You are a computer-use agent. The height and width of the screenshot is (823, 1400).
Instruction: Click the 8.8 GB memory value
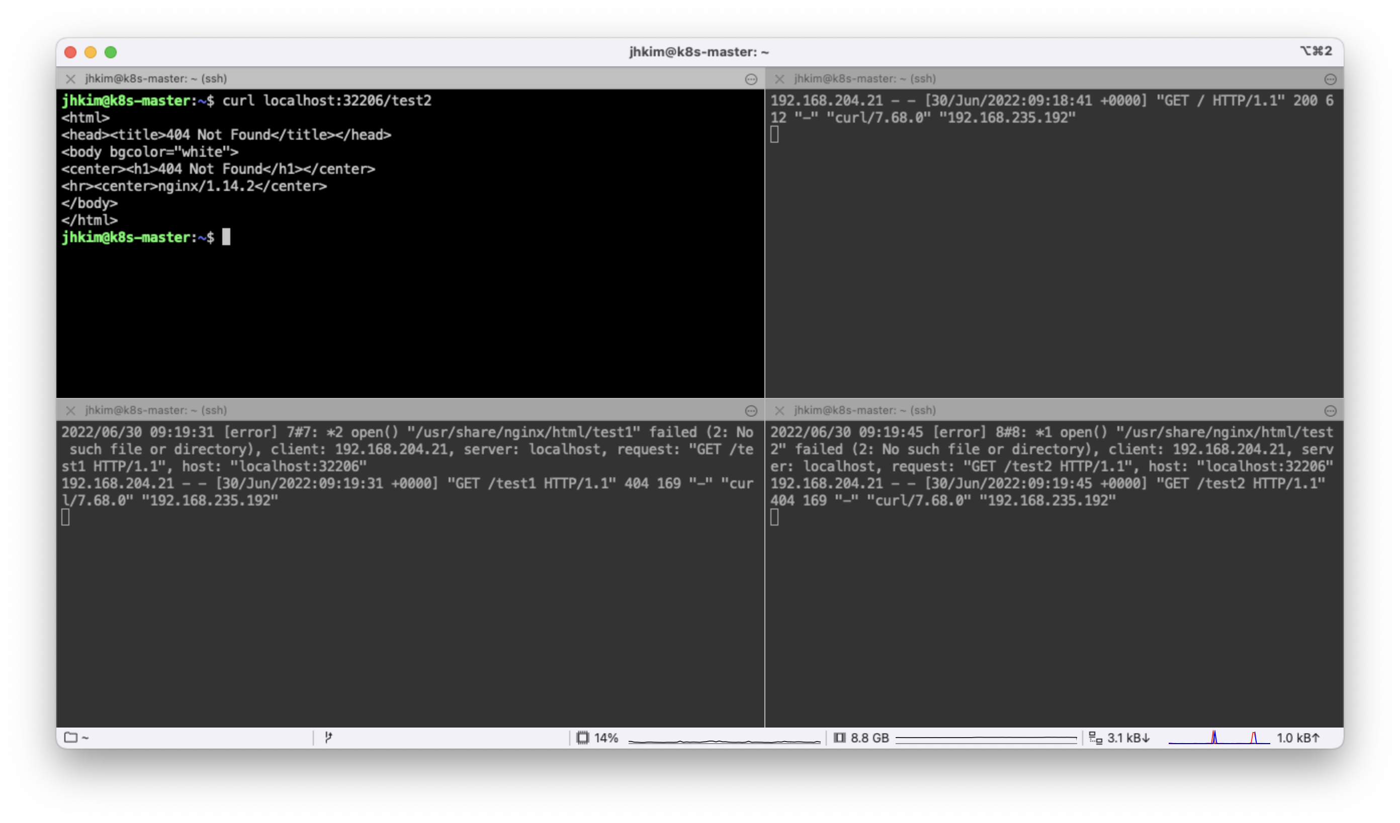pyautogui.click(x=869, y=738)
